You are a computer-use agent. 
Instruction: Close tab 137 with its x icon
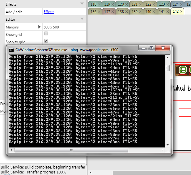pos(113,12)
